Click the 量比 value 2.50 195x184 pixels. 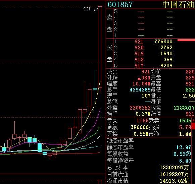(189, 96)
